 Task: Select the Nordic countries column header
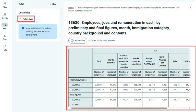(111, 61)
